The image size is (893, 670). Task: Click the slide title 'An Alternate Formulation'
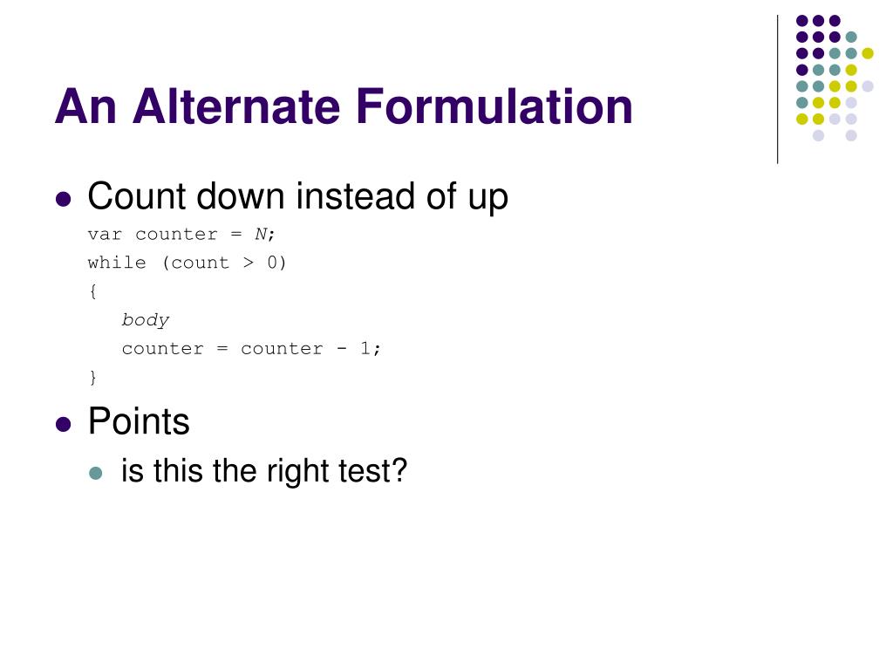tap(344, 106)
